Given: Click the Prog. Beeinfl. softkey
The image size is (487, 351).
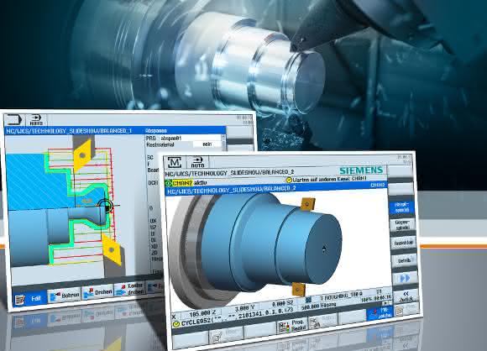Looking at the screenshot, I should [x=291, y=325].
